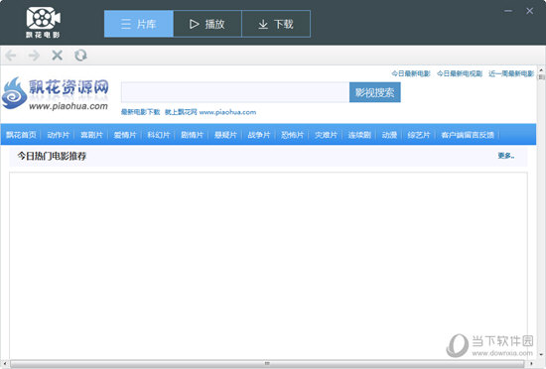The width and height of the screenshot is (546, 369).
Task: Close the 飘花电影 window
Action: coord(530,11)
